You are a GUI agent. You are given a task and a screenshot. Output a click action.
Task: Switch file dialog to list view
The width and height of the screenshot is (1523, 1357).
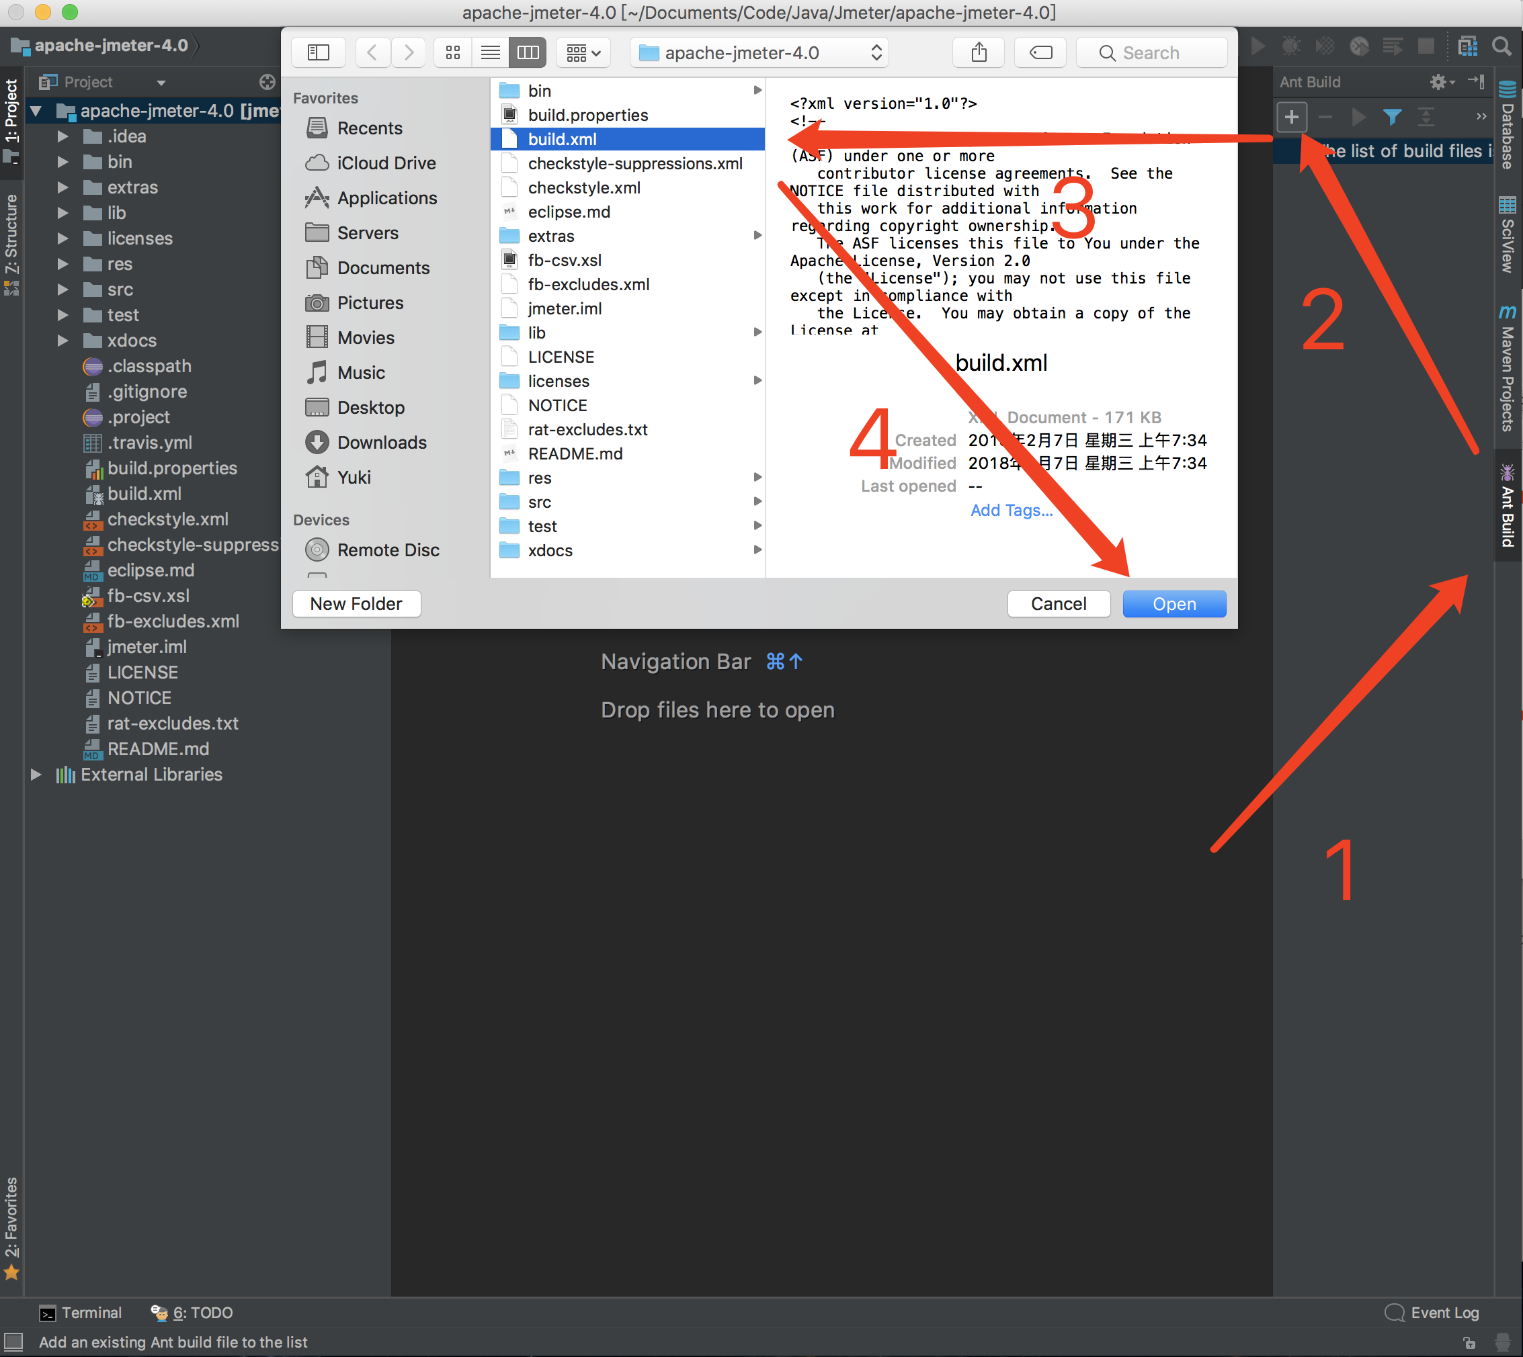click(x=490, y=52)
